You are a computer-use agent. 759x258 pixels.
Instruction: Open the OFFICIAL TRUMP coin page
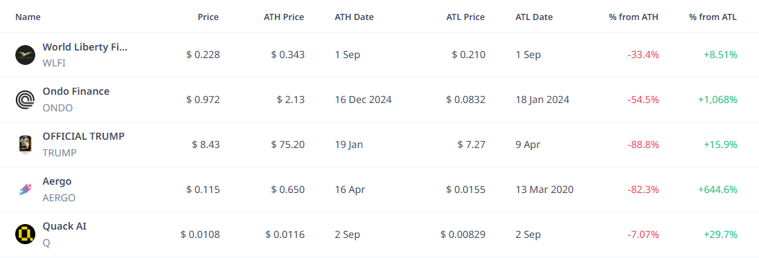(x=83, y=136)
